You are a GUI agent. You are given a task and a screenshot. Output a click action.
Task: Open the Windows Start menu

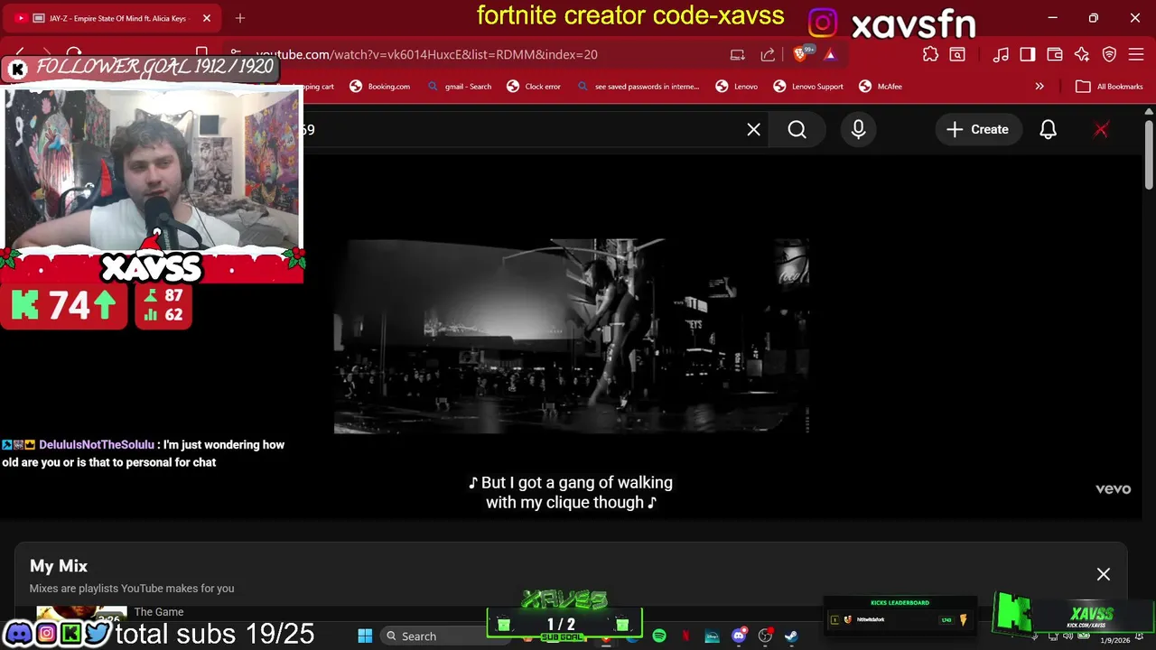click(365, 636)
